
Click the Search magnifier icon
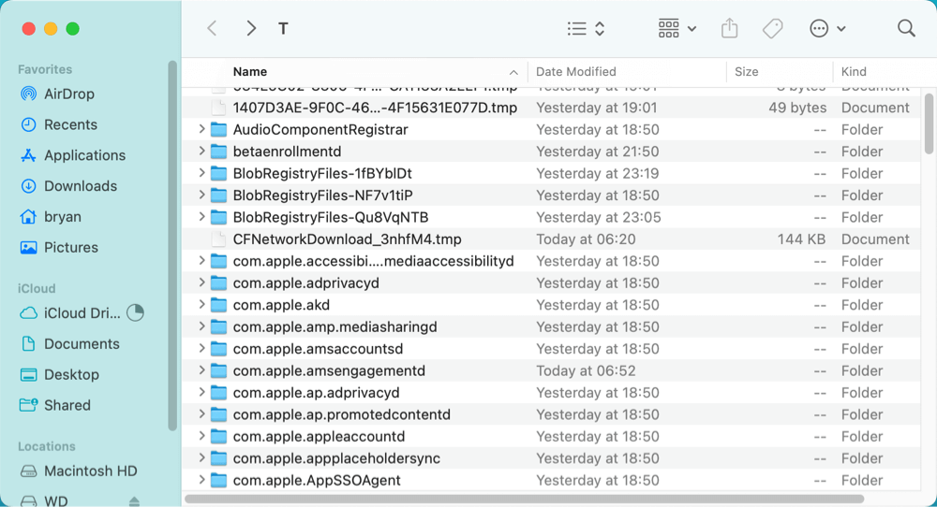coord(906,28)
